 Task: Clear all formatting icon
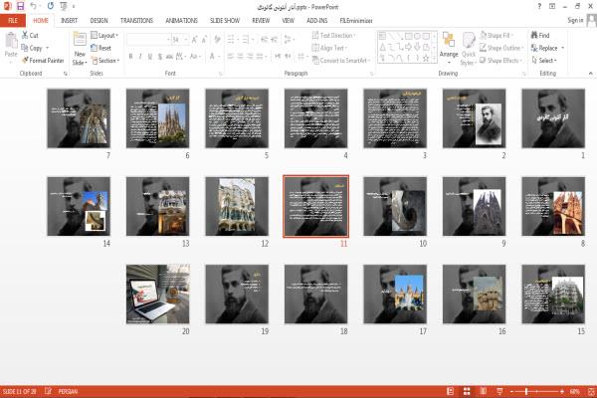pyautogui.click(x=217, y=39)
